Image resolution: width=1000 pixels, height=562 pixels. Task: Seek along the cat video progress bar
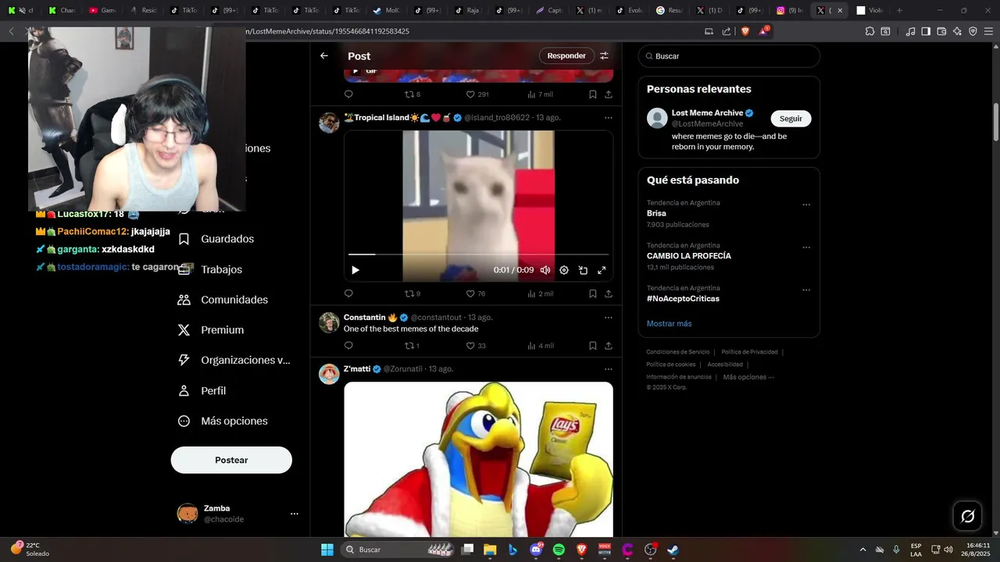pos(478,254)
